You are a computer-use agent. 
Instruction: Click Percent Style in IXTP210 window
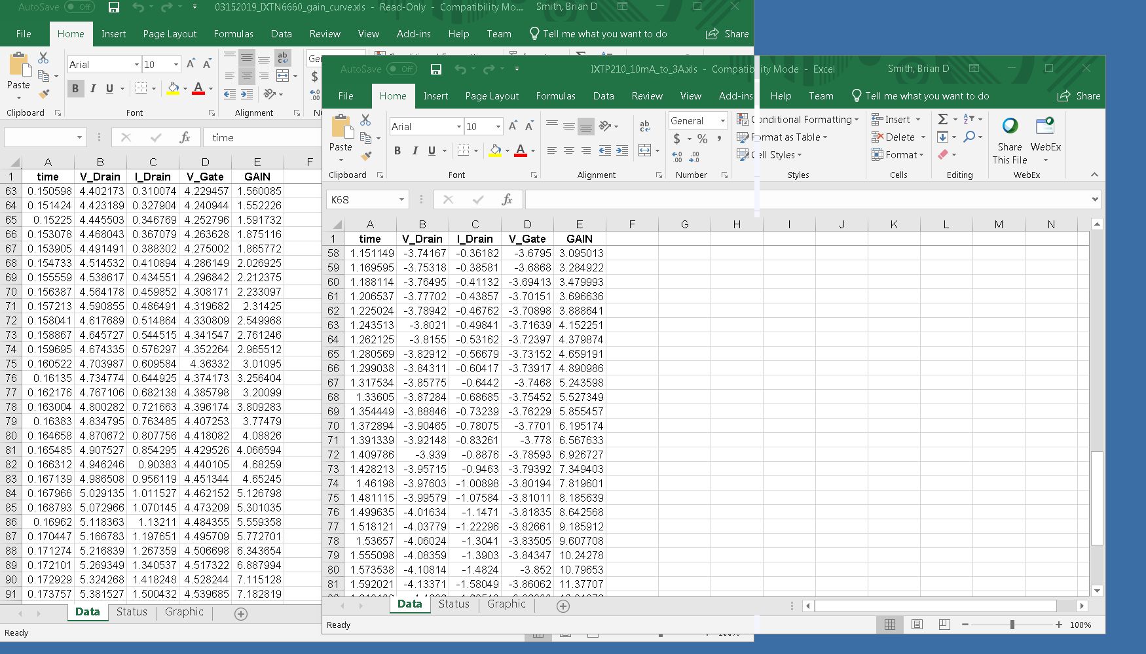[x=702, y=139]
